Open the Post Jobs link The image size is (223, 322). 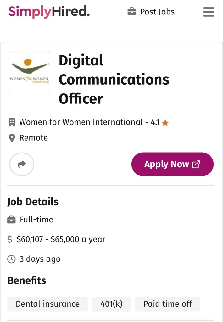(x=157, y=12)
